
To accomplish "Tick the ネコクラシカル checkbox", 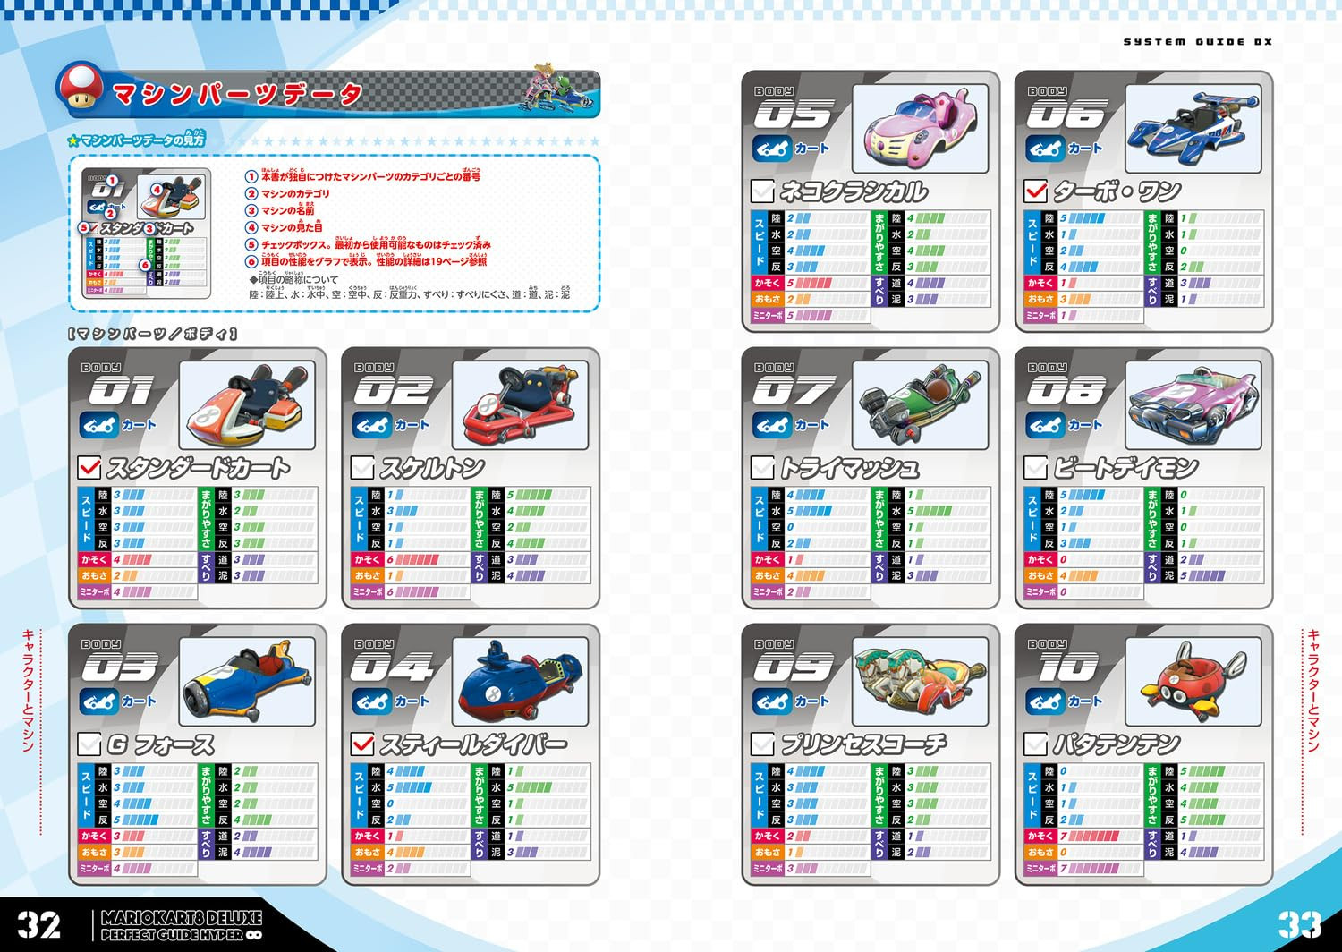I will tap(762, 191).
